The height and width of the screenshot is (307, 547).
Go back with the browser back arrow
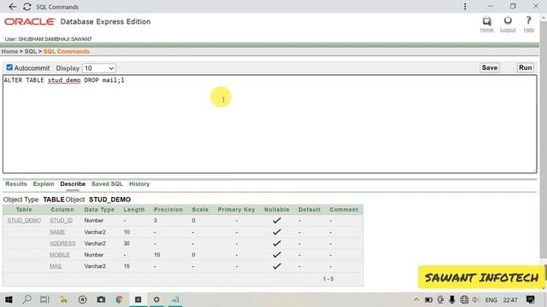tap(13, 7)
